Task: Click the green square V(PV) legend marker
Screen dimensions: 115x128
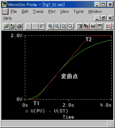Action: (27, 111)
